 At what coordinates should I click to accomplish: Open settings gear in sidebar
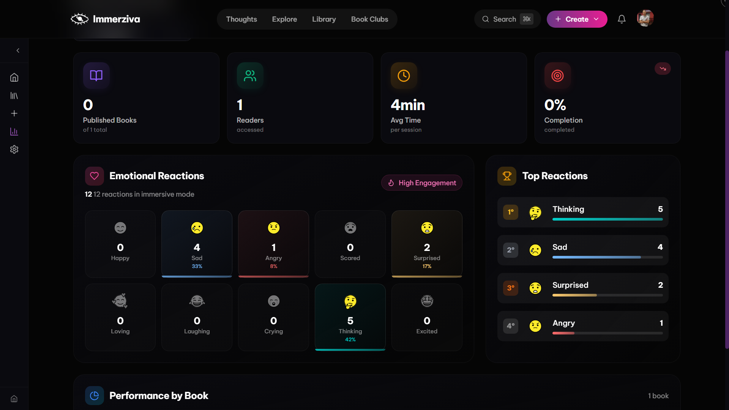14,150
